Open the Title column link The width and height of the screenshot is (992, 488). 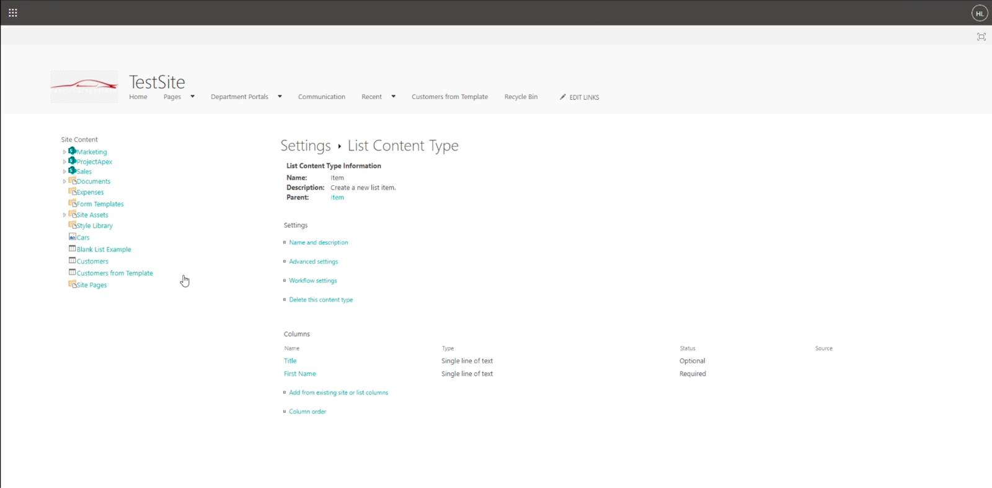coord(290,360)
